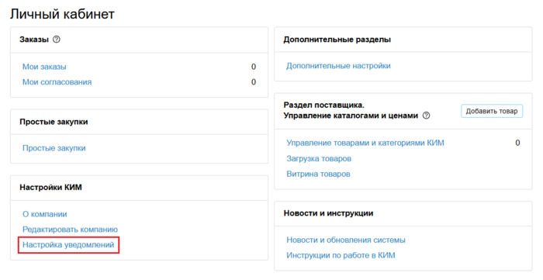Open the Мои согласования link
This screenshot has width=543, height=280.
pyautogui.click(x=57, y=82)
